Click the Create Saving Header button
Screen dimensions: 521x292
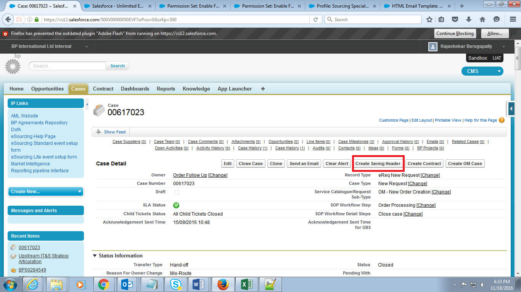point(378,163)
